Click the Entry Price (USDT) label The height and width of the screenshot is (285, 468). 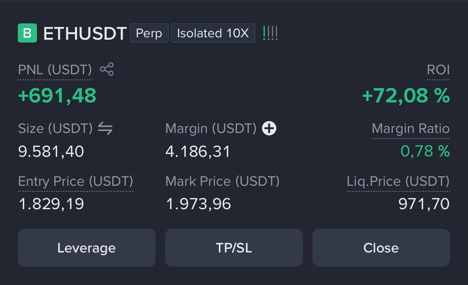pyautogui.click(x=75, y=181)
